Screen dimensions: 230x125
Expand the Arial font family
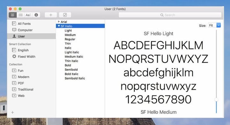click(x=59, y=22)
